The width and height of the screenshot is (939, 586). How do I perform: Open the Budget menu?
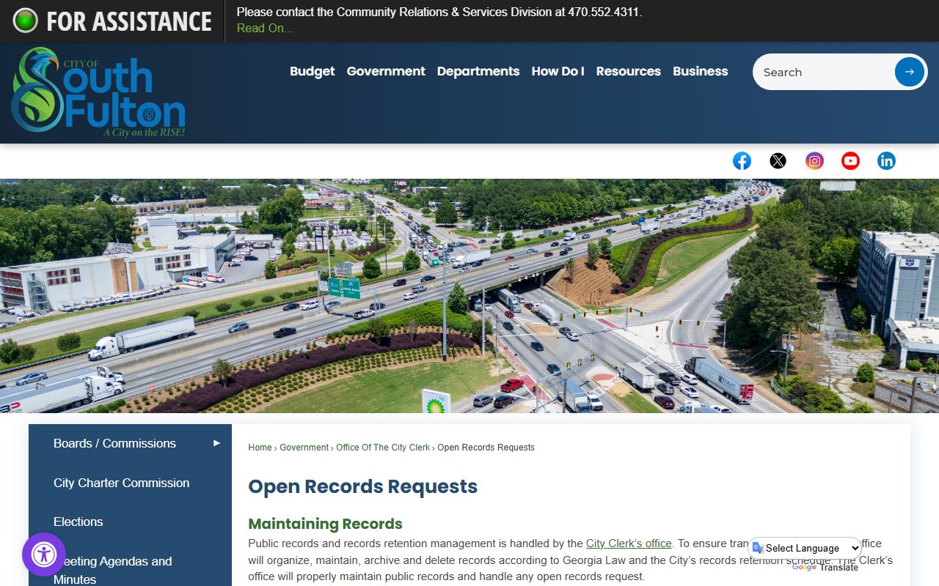[x=312, y=71]
